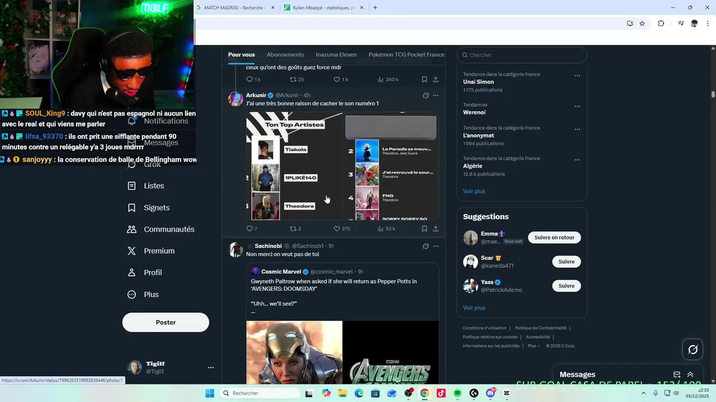Open more options for Algérie trend

click(x=577, y=160)
